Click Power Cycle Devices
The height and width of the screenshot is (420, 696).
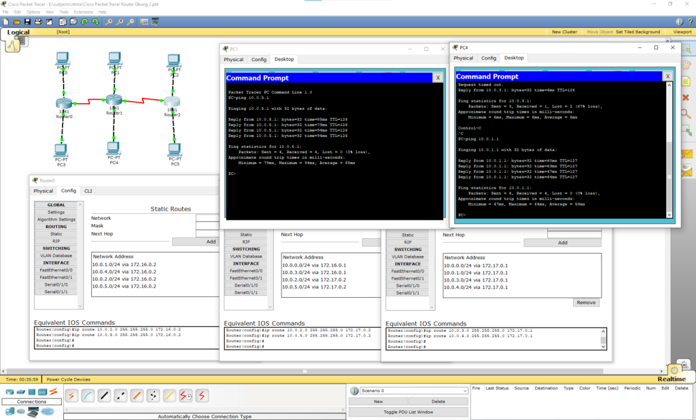(68, 379)
